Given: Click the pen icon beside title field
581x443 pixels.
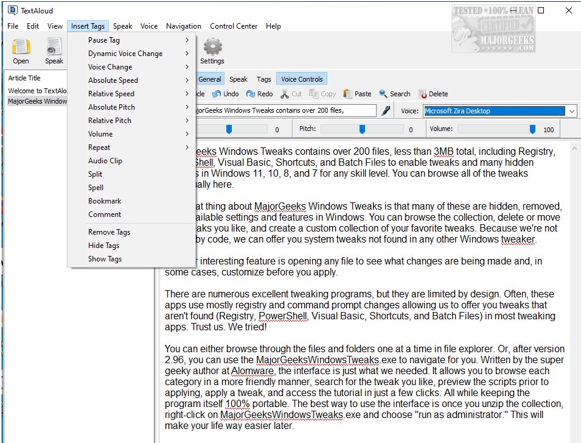Looking at the screenshot, I should coord(386,110).
